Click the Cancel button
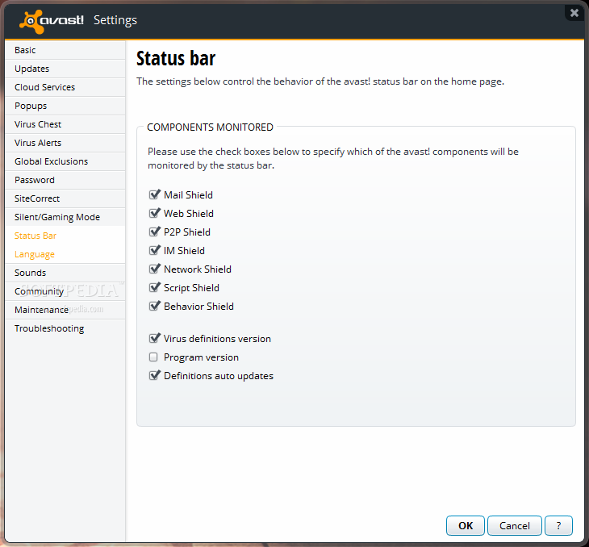The width and height of the screenshot is (589, 547). (515, 525)
